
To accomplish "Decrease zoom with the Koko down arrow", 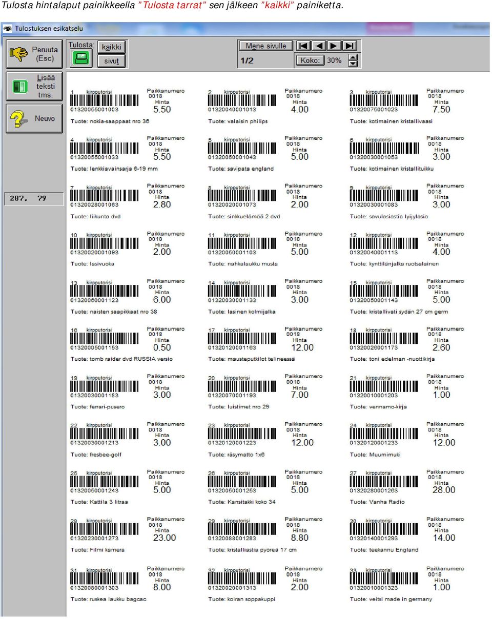I will click(353, 64).
